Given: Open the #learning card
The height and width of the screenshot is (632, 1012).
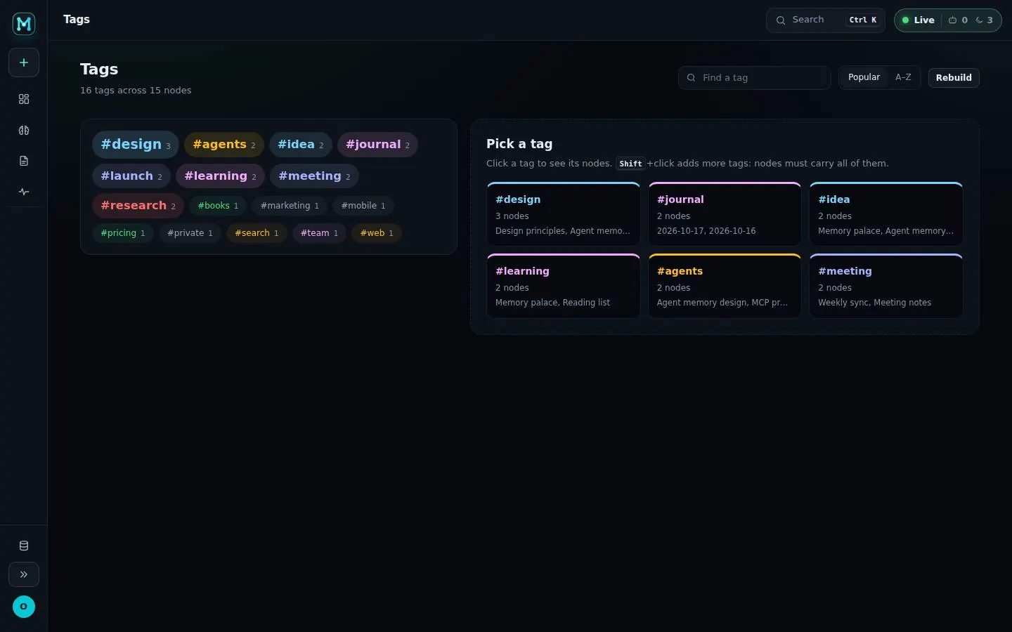Looking at the screenshot, I should click(564, 286).
